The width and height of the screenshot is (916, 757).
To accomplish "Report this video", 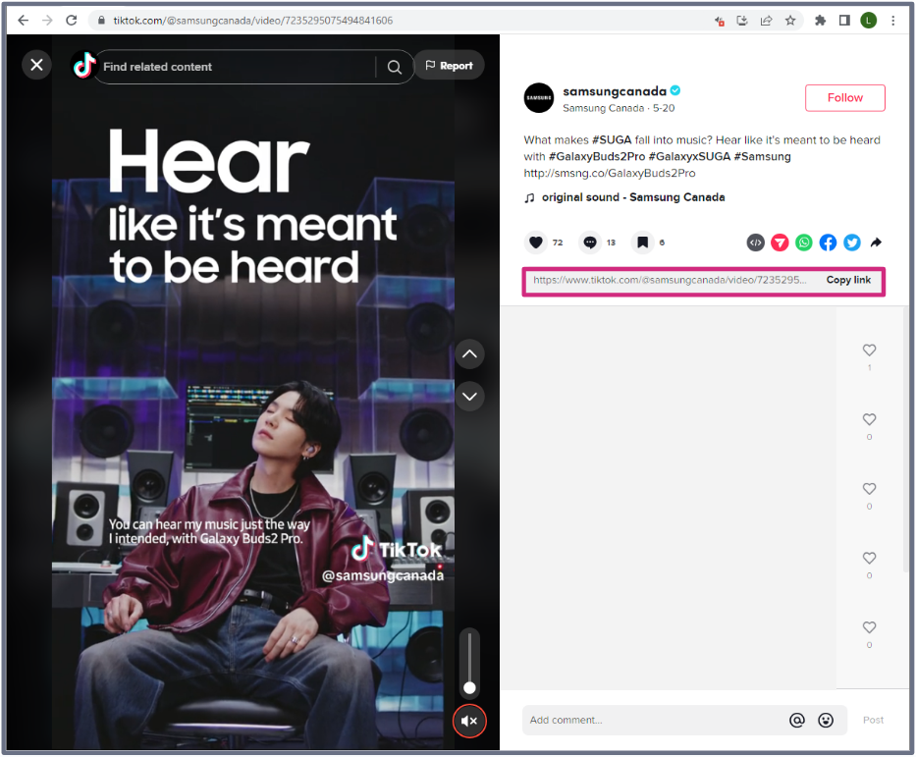I will [449, 66].
